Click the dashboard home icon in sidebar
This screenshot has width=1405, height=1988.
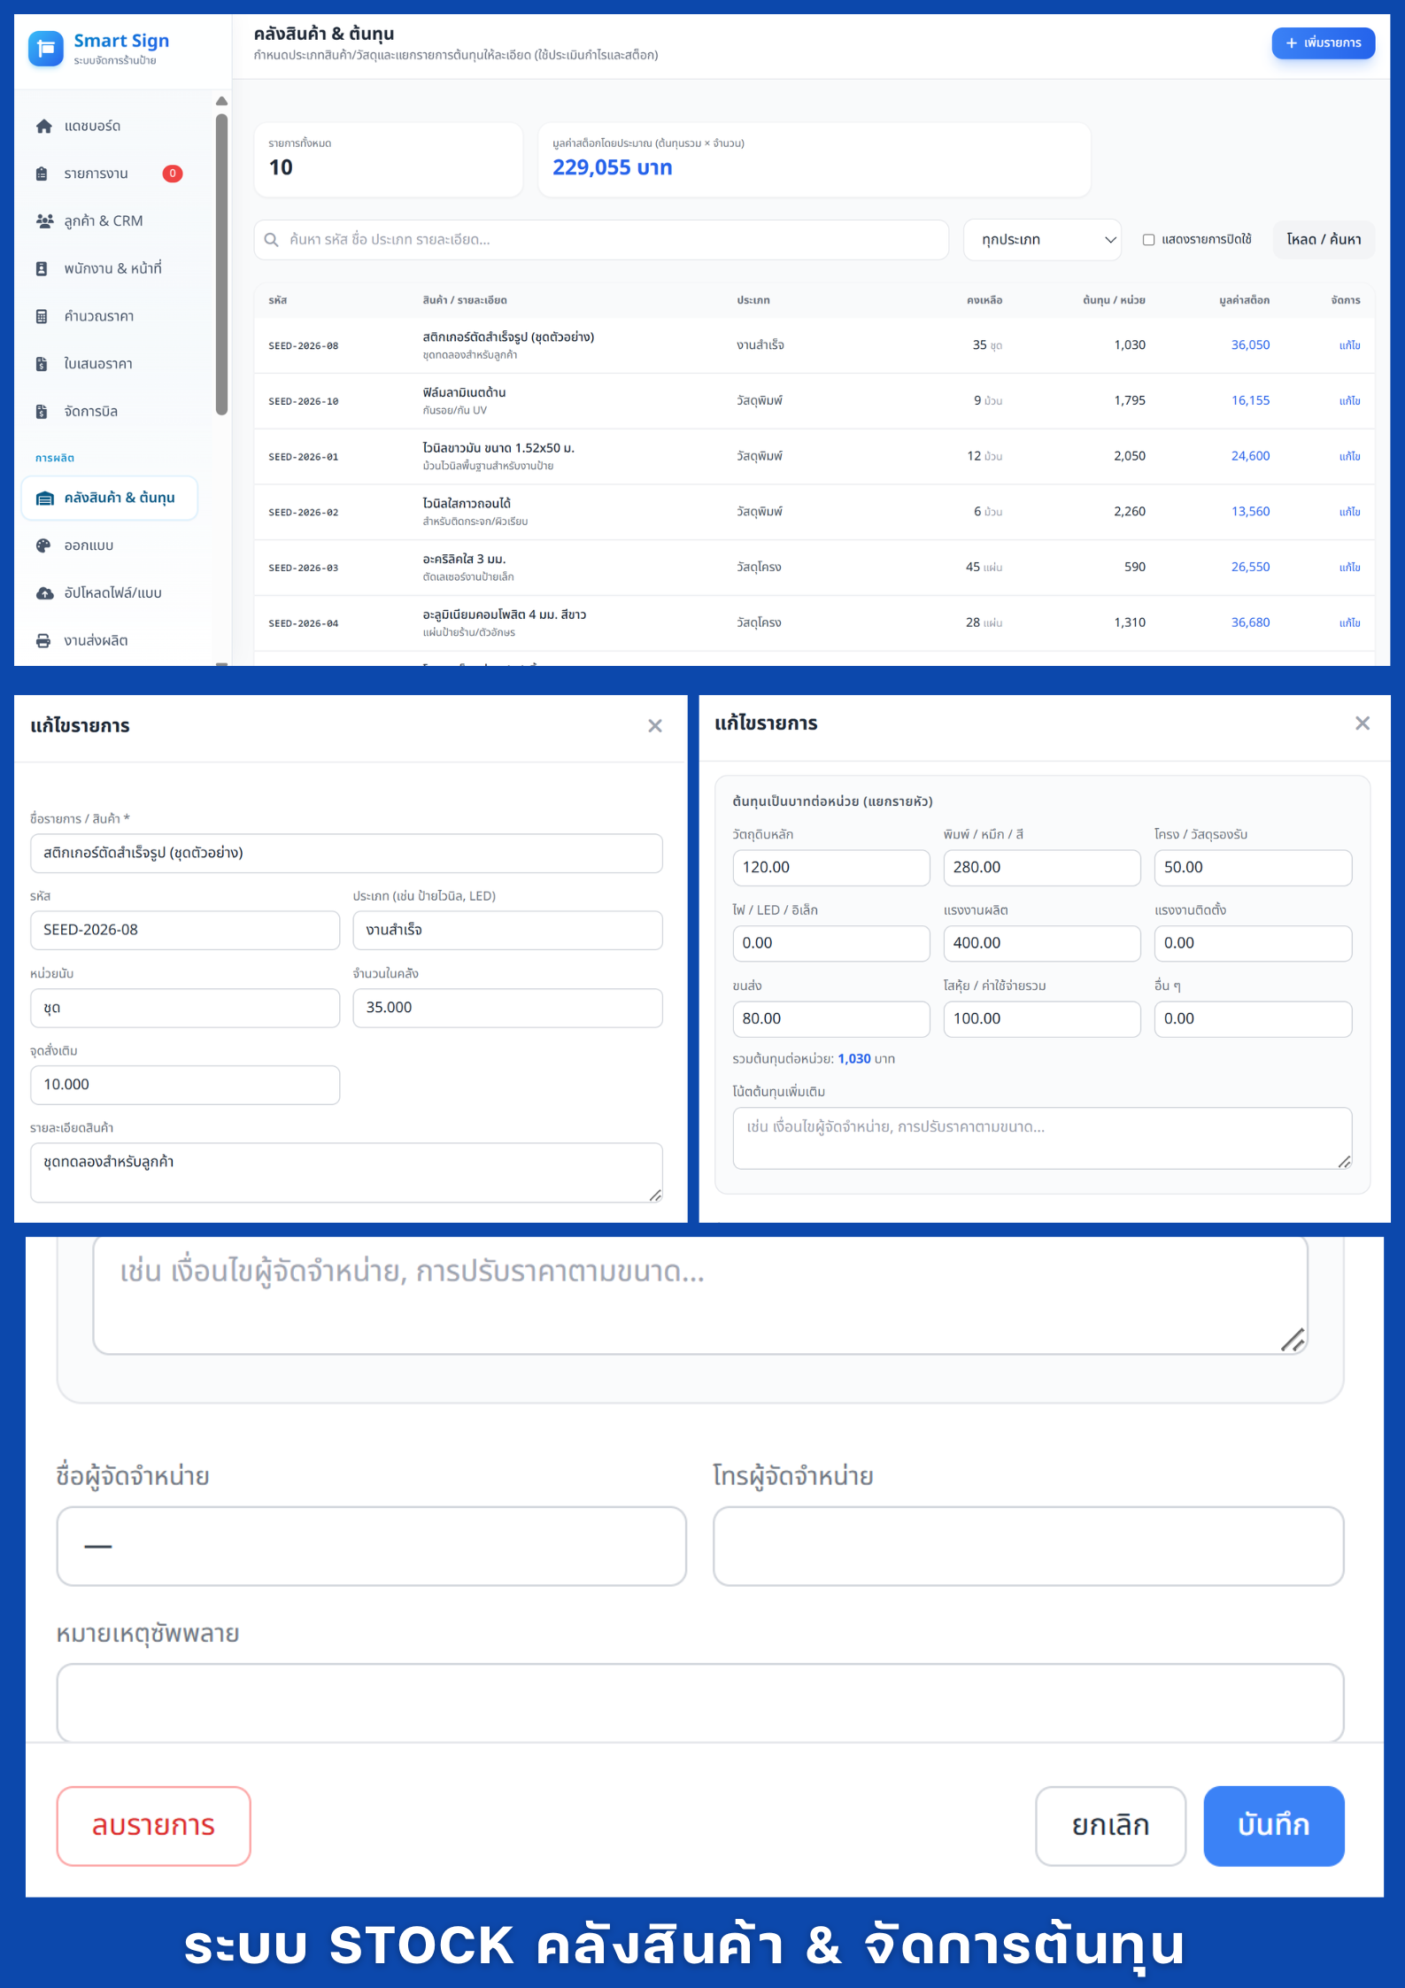[x=43, y=127]
